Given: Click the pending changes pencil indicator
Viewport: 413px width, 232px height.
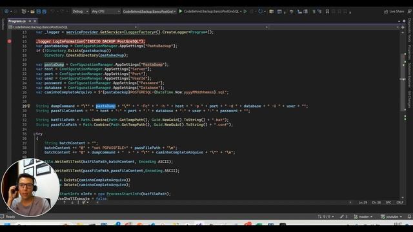Looking at the screenshot, I should pos(344,217).
